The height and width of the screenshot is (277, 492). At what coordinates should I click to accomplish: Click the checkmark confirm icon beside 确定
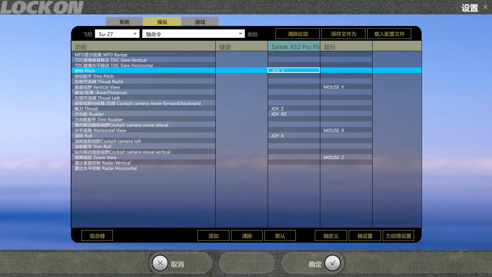pyautogui.click(x=333, y=263)
